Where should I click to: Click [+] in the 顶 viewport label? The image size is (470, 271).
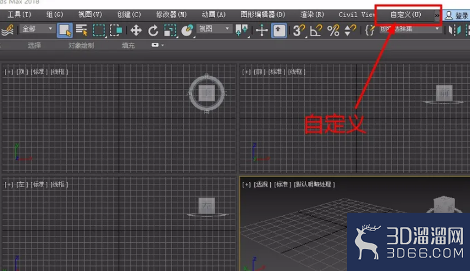click(x=9, y=72)
